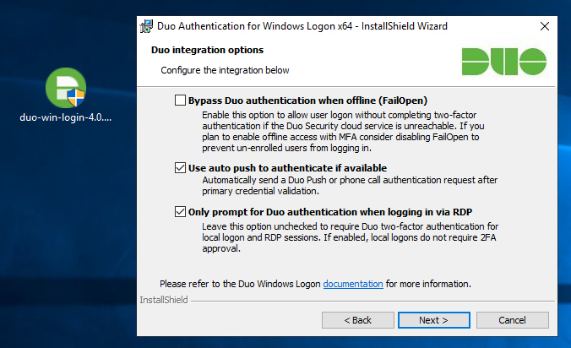Click the 'duo-win-login-4.0....' file name label

(x=66, y=117)
